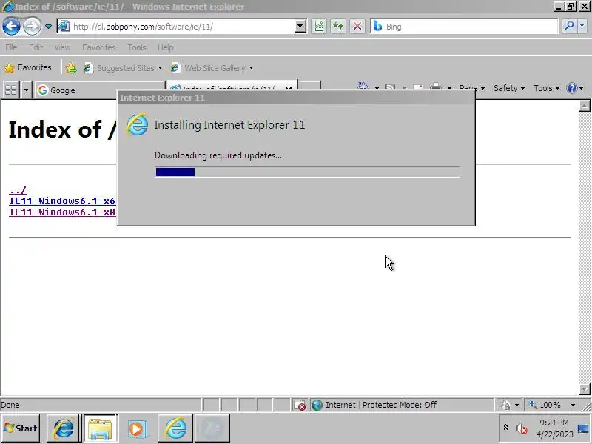Click the Add to Favorites Bar icon
Image resolution: width=592 pixels, height=444 pixels.
(71, 68)
